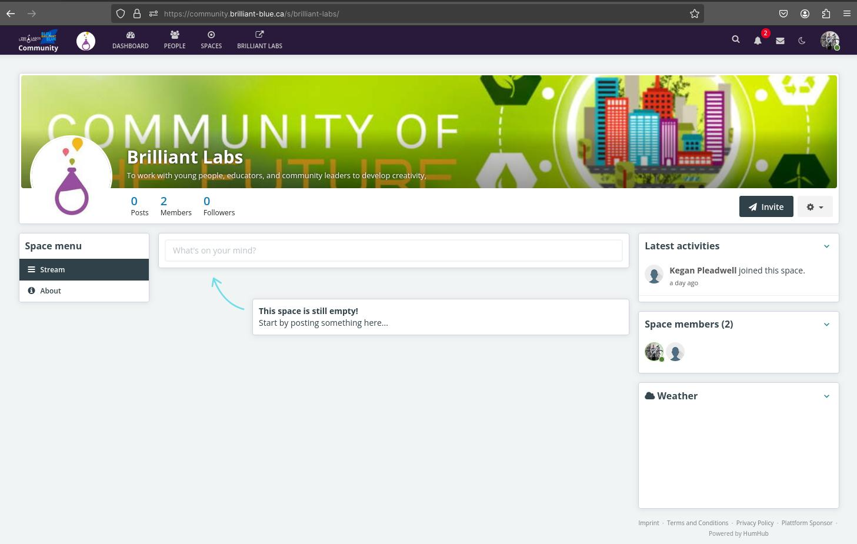Click the forward navigation arrow
857x544 pixels.
coord(32,14)
